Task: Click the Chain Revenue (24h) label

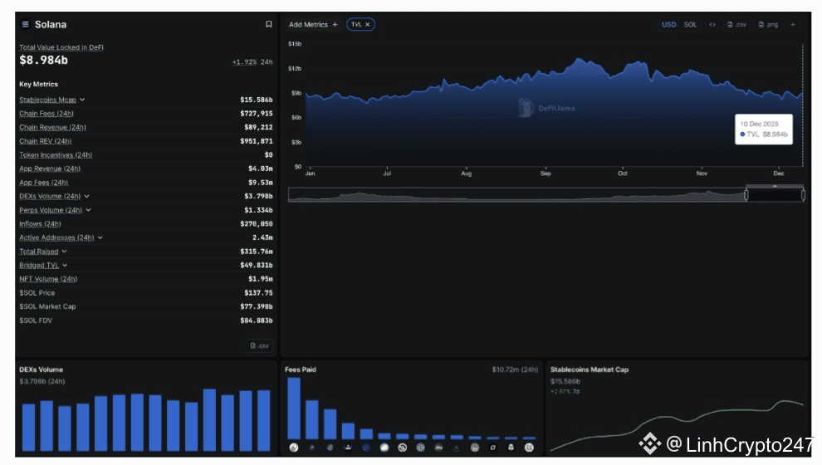Action: 52,127
